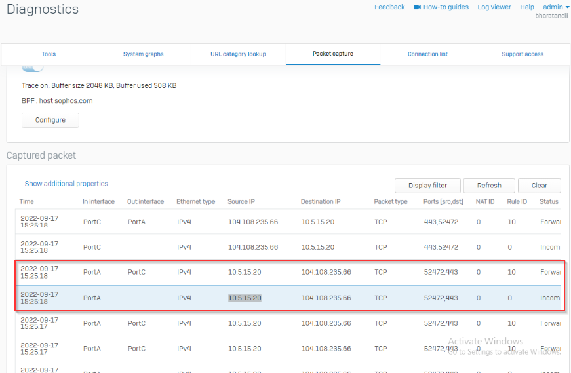Click the Captured packet heading

tap(41, 155)
